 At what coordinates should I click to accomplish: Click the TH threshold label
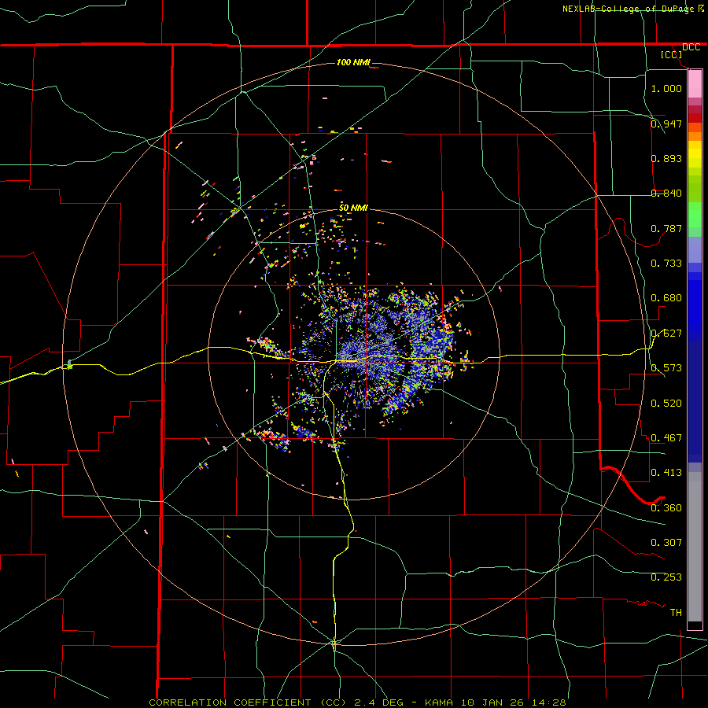676,612
